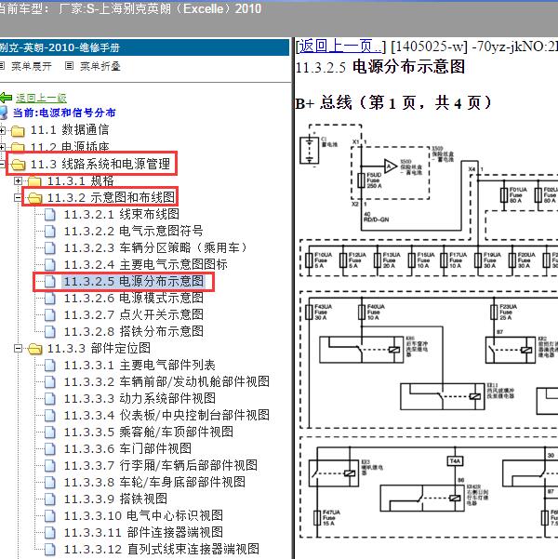Open 11.3.3.6 车门部件视图
558x559 pixels.
point(127,449)
